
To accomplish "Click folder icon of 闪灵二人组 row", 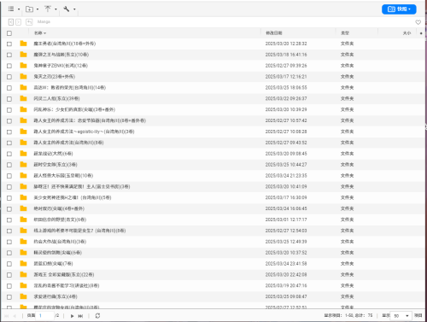I will tap(23, 98).
